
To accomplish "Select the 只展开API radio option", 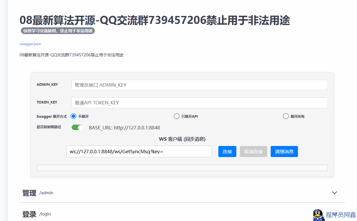I will click(x=176, y=116).
